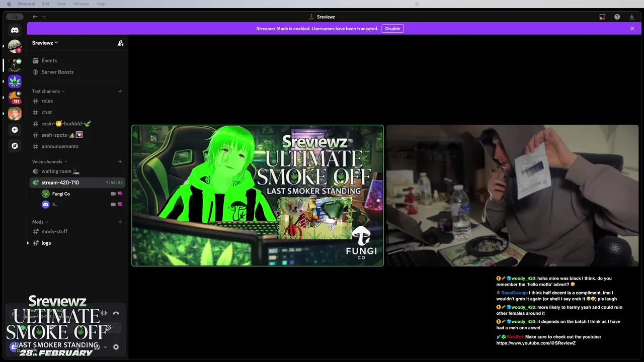Disable Streamer Mode from the banner
Screen dimensions: 644x362
[392, 29]
